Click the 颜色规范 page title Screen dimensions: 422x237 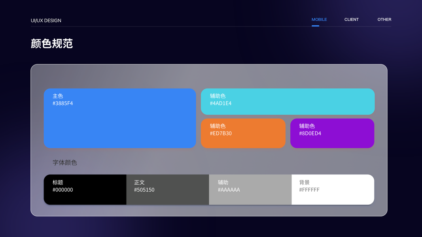pos(52,43)
